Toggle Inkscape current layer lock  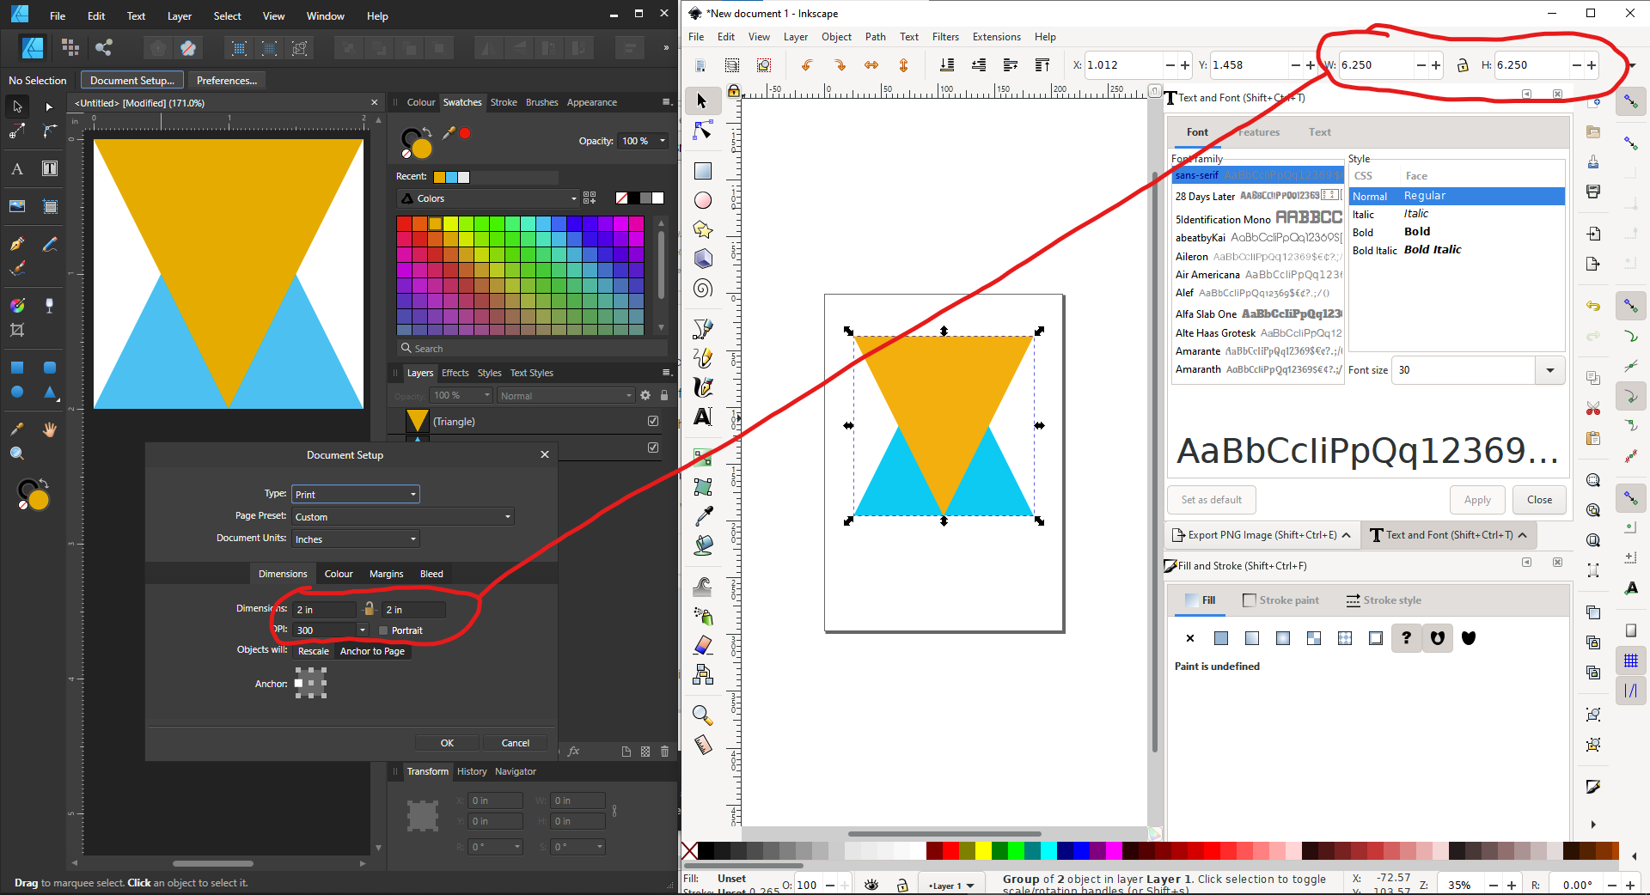point(901,885)
